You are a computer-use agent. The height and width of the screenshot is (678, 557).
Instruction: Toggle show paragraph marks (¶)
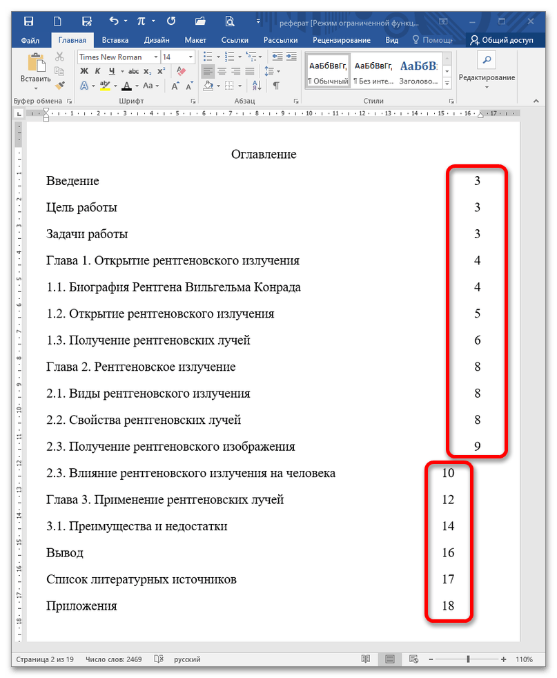point(276,86)
